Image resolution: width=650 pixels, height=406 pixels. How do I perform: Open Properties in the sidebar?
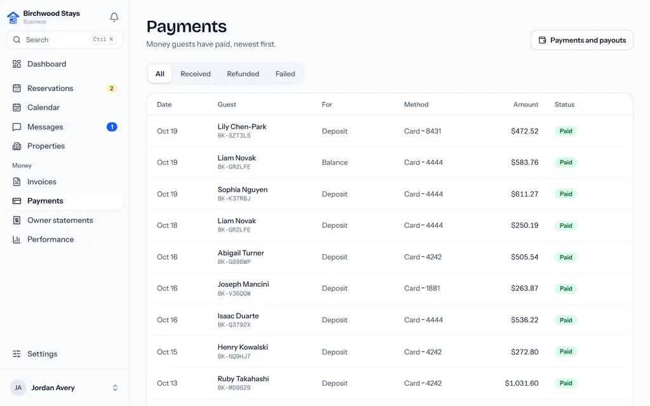point(65,146)
